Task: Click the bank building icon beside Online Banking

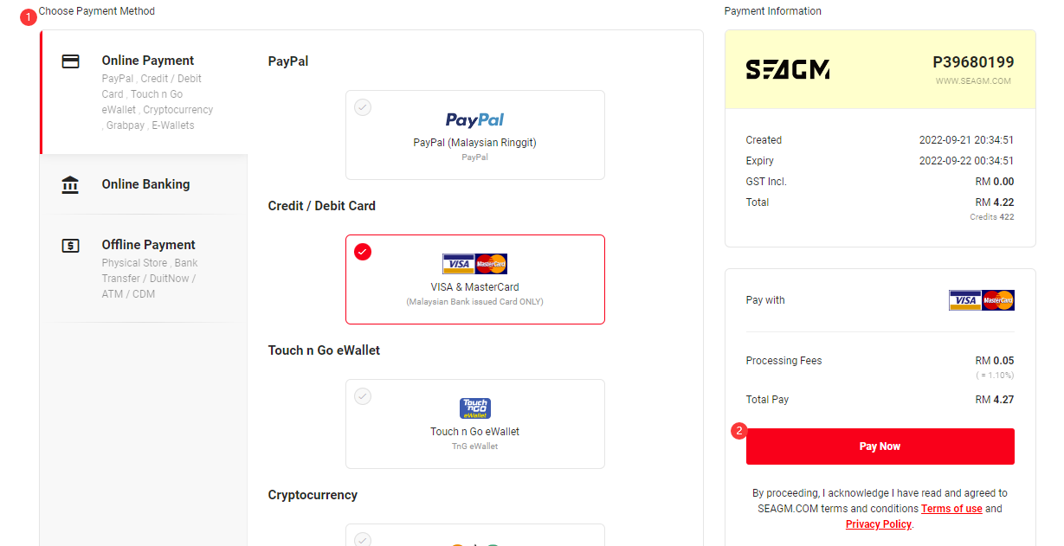Action: point(71,184)
